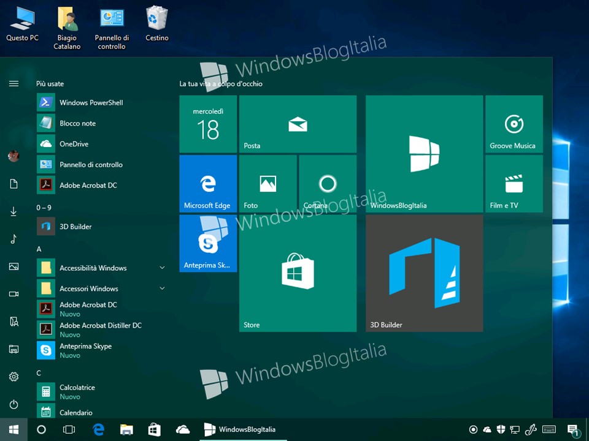Open Settings gear in Start sidebar
This screenshot has height=441, width=589.
pyautogui.click(x=13, y=377)
